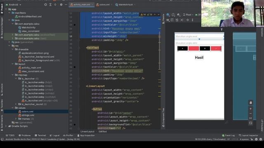Open the Logcat tool window
This screenshot has width=264, height=148.
coord(54,135)
